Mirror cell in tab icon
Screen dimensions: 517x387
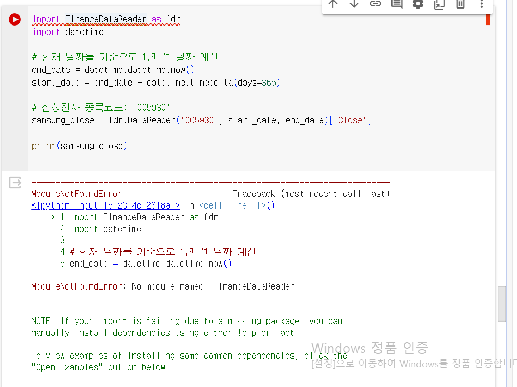439,4
